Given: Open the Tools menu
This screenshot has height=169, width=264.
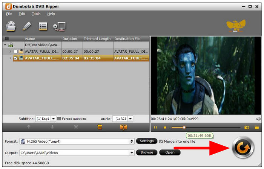Looking at the screenshot, I should click(36, 14).
